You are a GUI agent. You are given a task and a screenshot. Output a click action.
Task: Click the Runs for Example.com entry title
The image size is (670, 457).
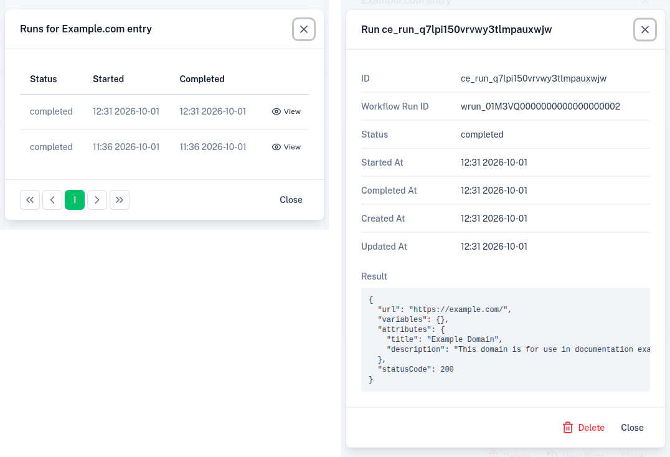[x=86, y=29]
